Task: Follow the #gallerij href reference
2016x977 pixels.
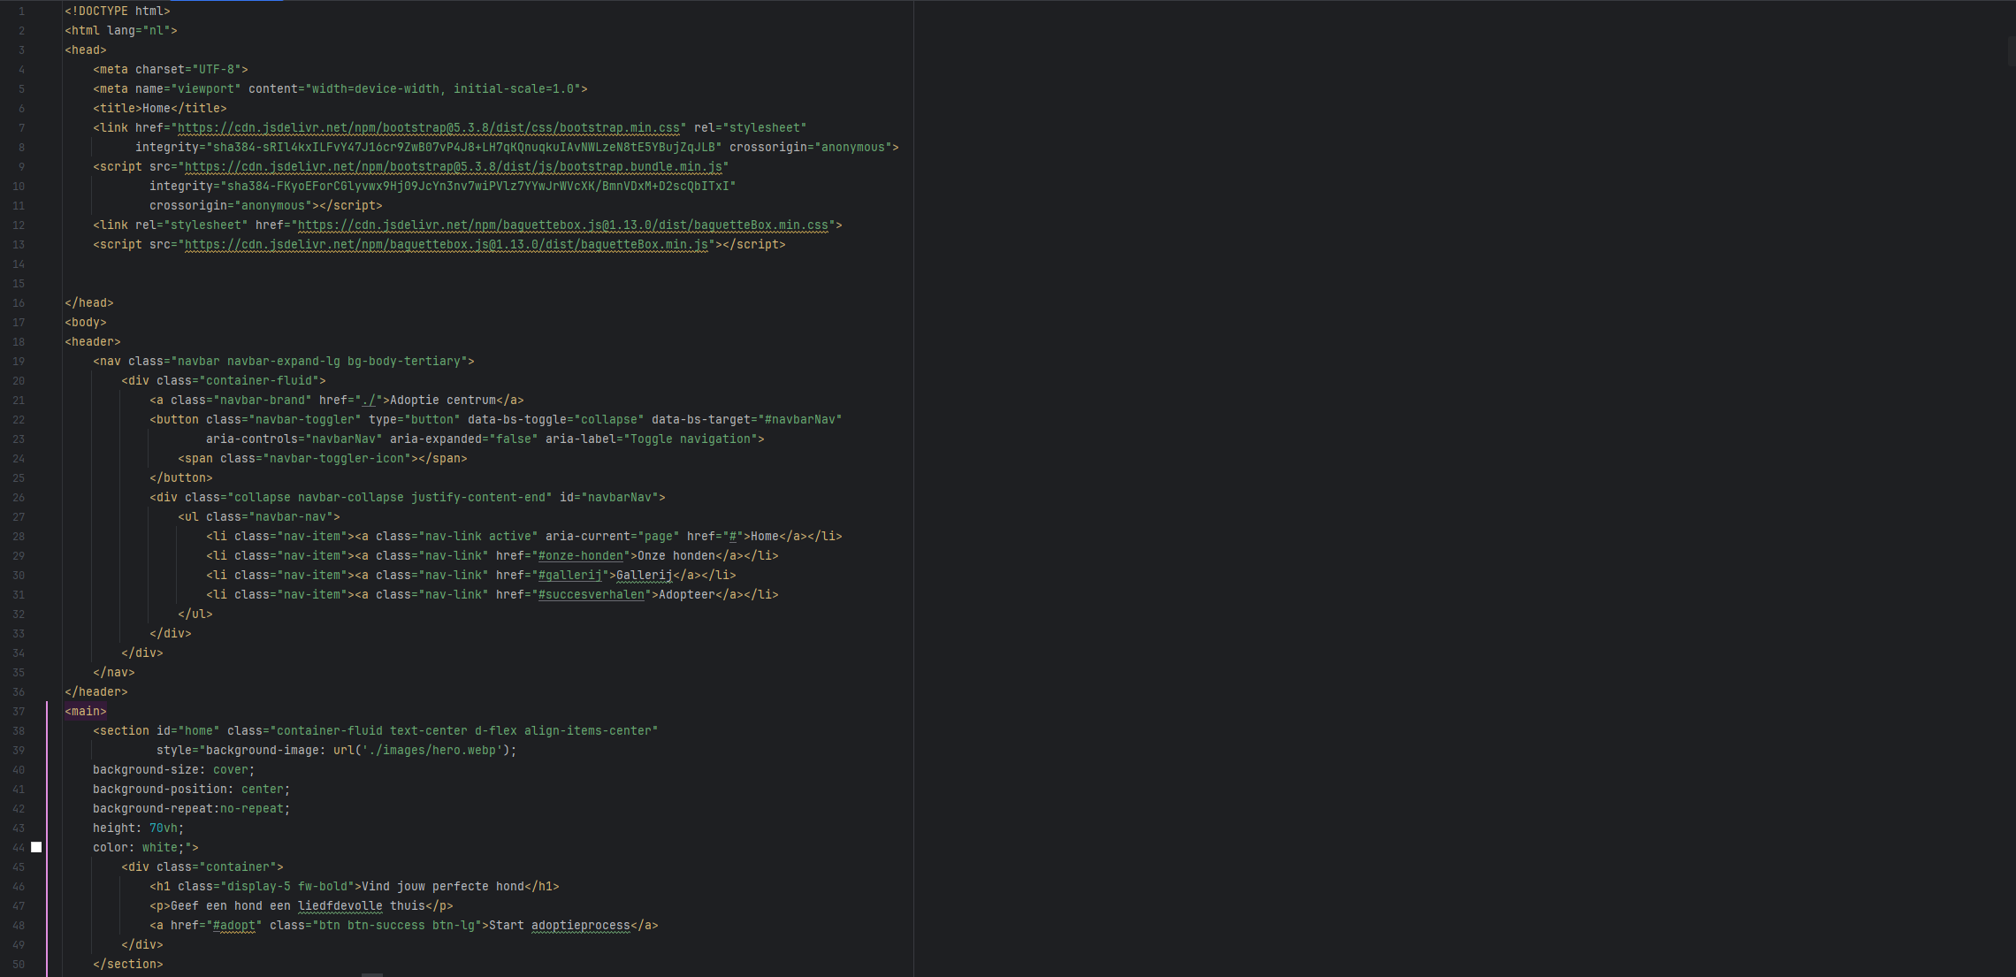Action: (570, 576)
